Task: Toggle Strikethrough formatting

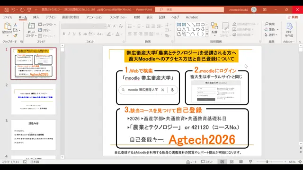Action: (85, 34)
